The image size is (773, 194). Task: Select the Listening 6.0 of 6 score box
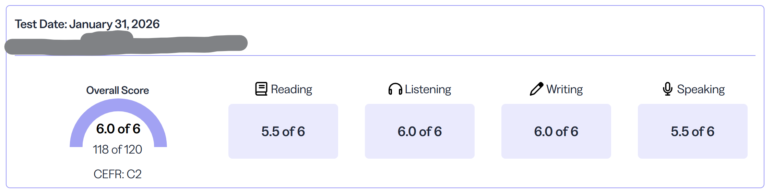point(420,131)
